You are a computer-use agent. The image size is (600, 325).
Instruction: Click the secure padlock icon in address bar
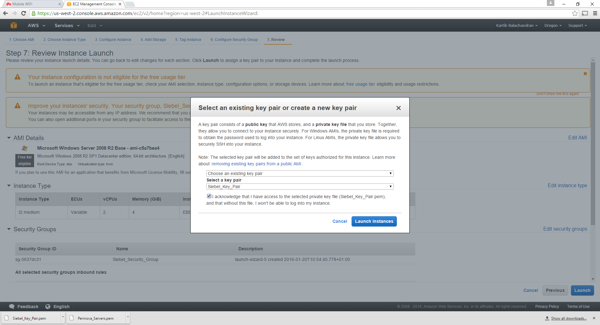tap(34, 13)
